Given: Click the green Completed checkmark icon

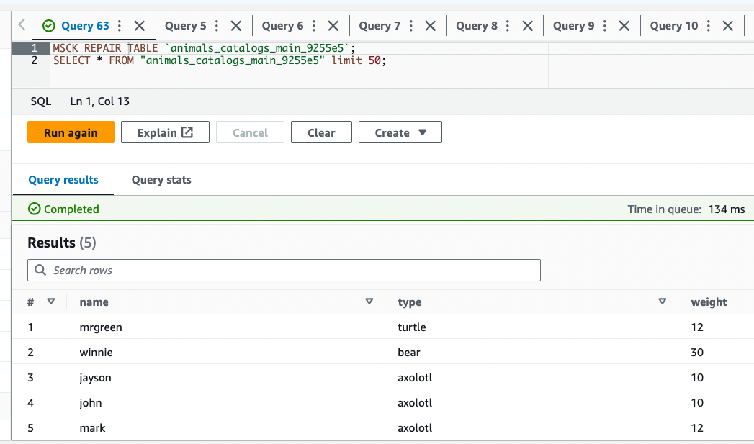Looking at the screenshot, I should [x=34, y=209].
